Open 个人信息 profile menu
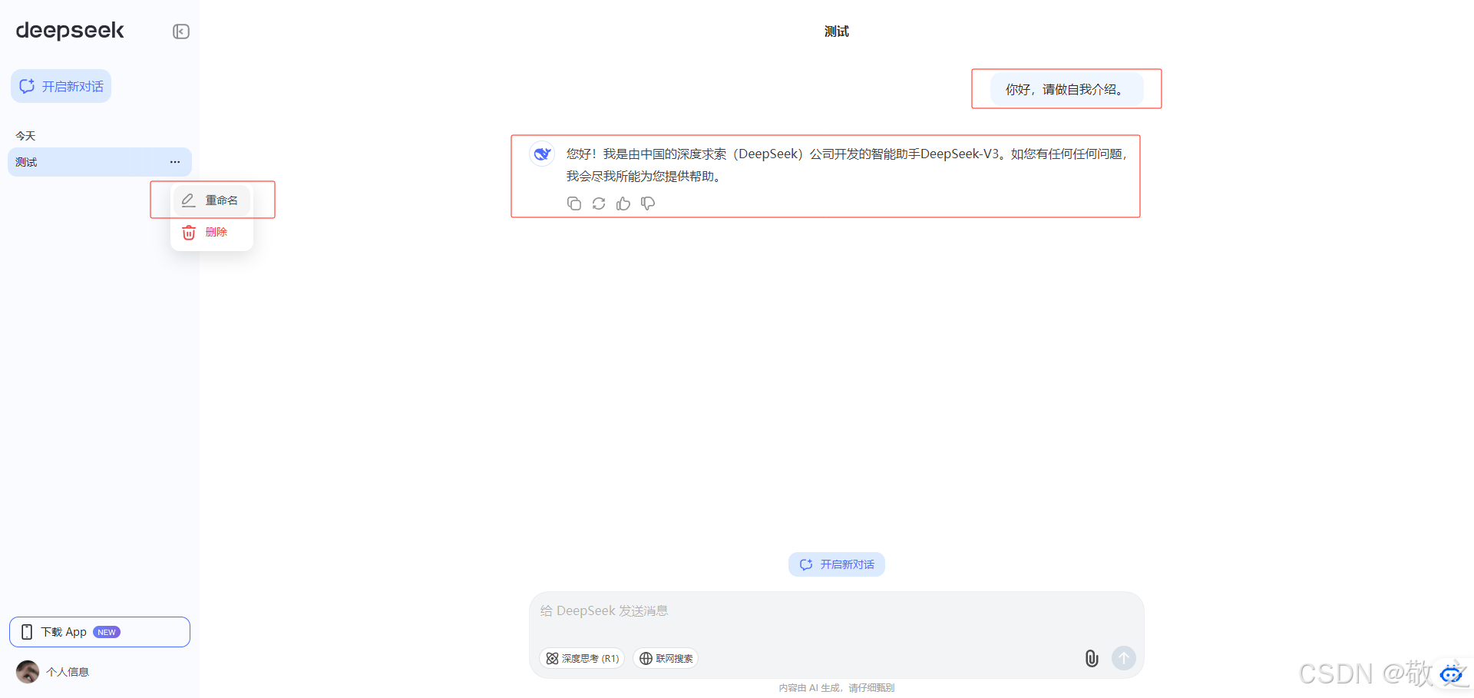1474x698 pixels. point(68,672)
